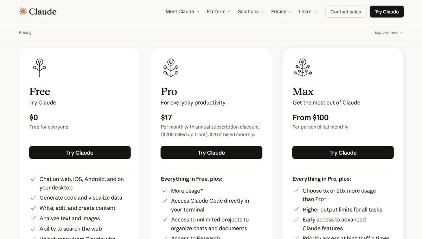This screenshot has height=239, width=422.
Task: Click Try Claude button in header
Action: [386, 12]
